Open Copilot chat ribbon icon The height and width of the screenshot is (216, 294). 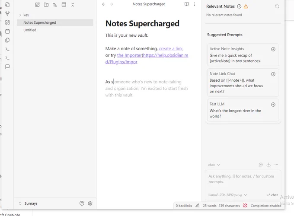pos(7,67)
